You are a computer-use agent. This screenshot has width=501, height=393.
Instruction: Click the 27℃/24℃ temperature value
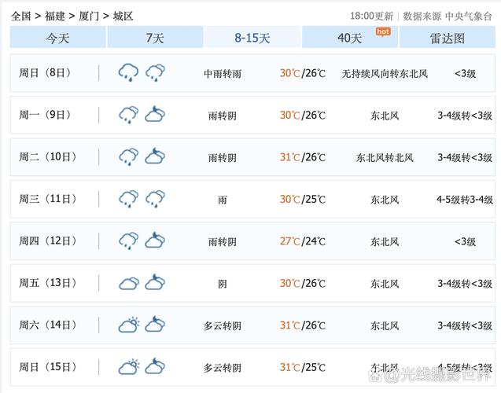[303, 241]
